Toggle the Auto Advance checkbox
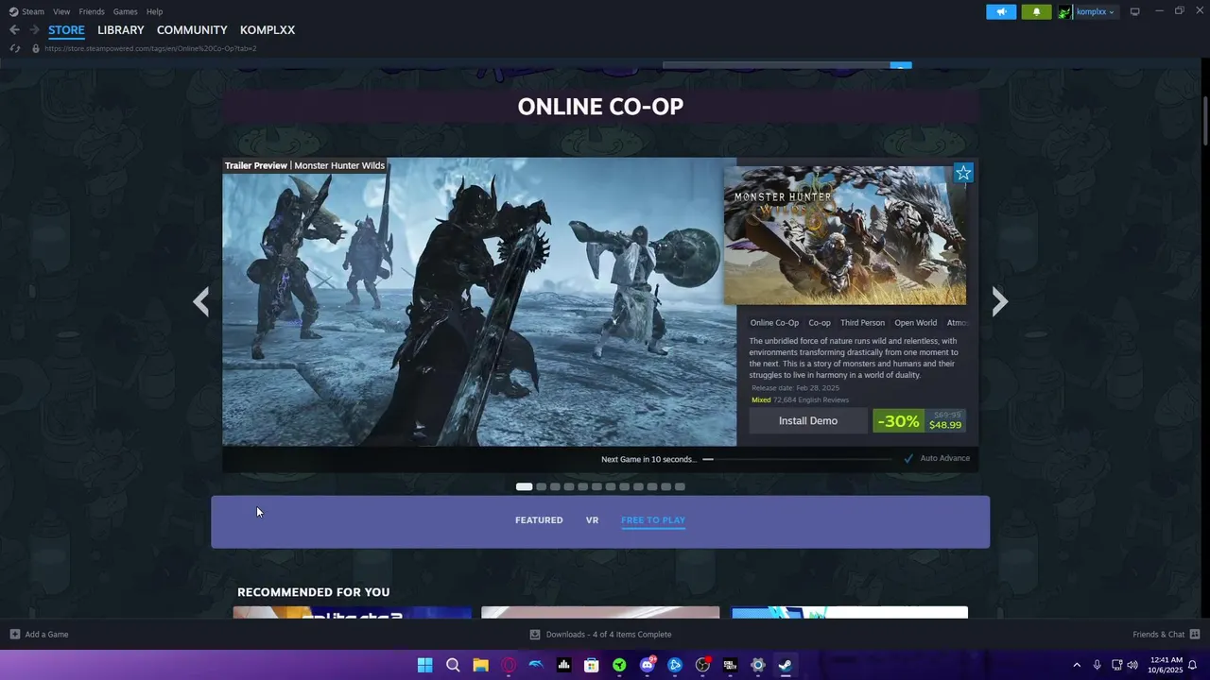This screenshot has width=1210, height=680. coord(908,459)
